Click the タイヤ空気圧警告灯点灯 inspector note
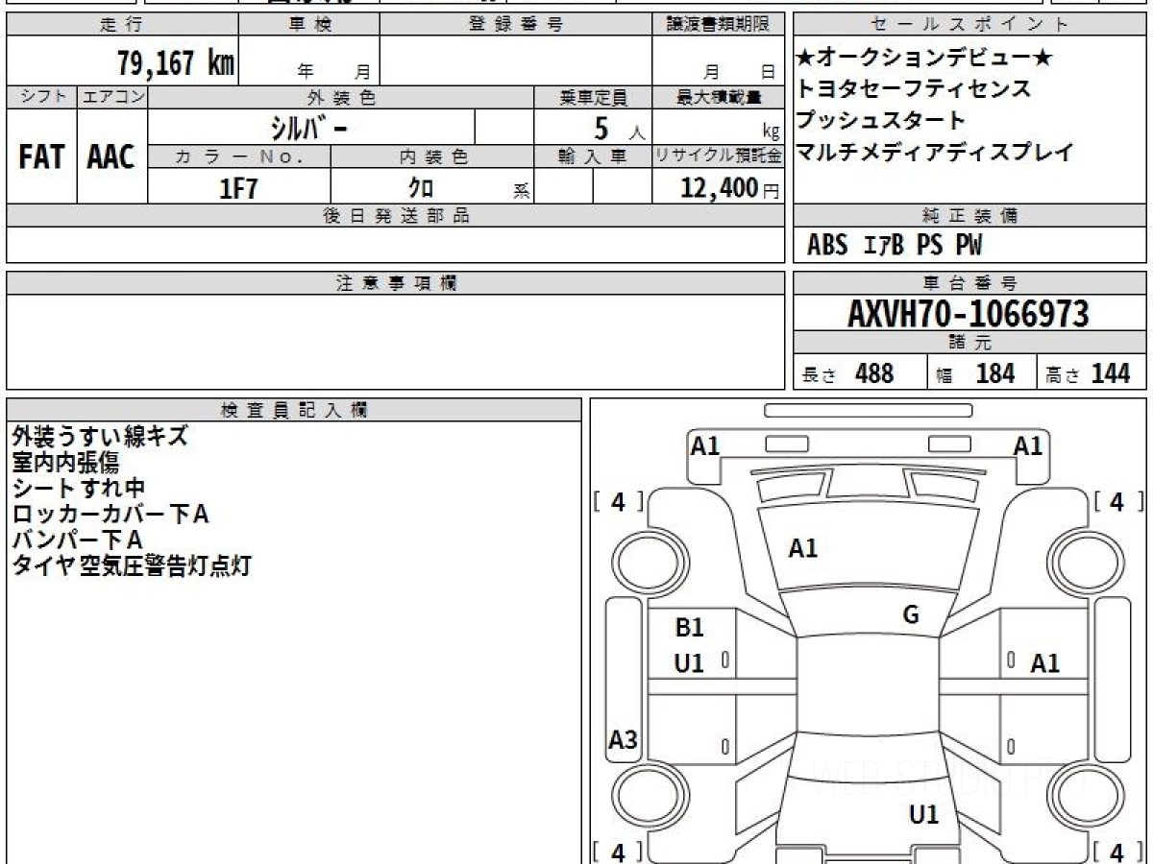This screenshot has height=864, width=1153. tap(132, 565)
